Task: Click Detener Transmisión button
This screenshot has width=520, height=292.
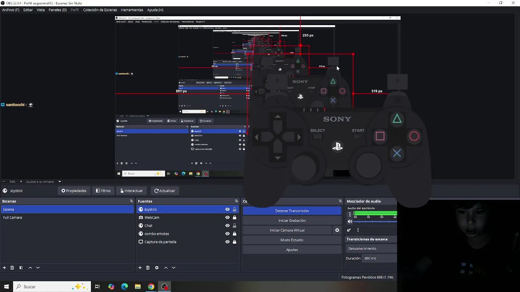Action: pyautogui.click(x=292, y=211)
